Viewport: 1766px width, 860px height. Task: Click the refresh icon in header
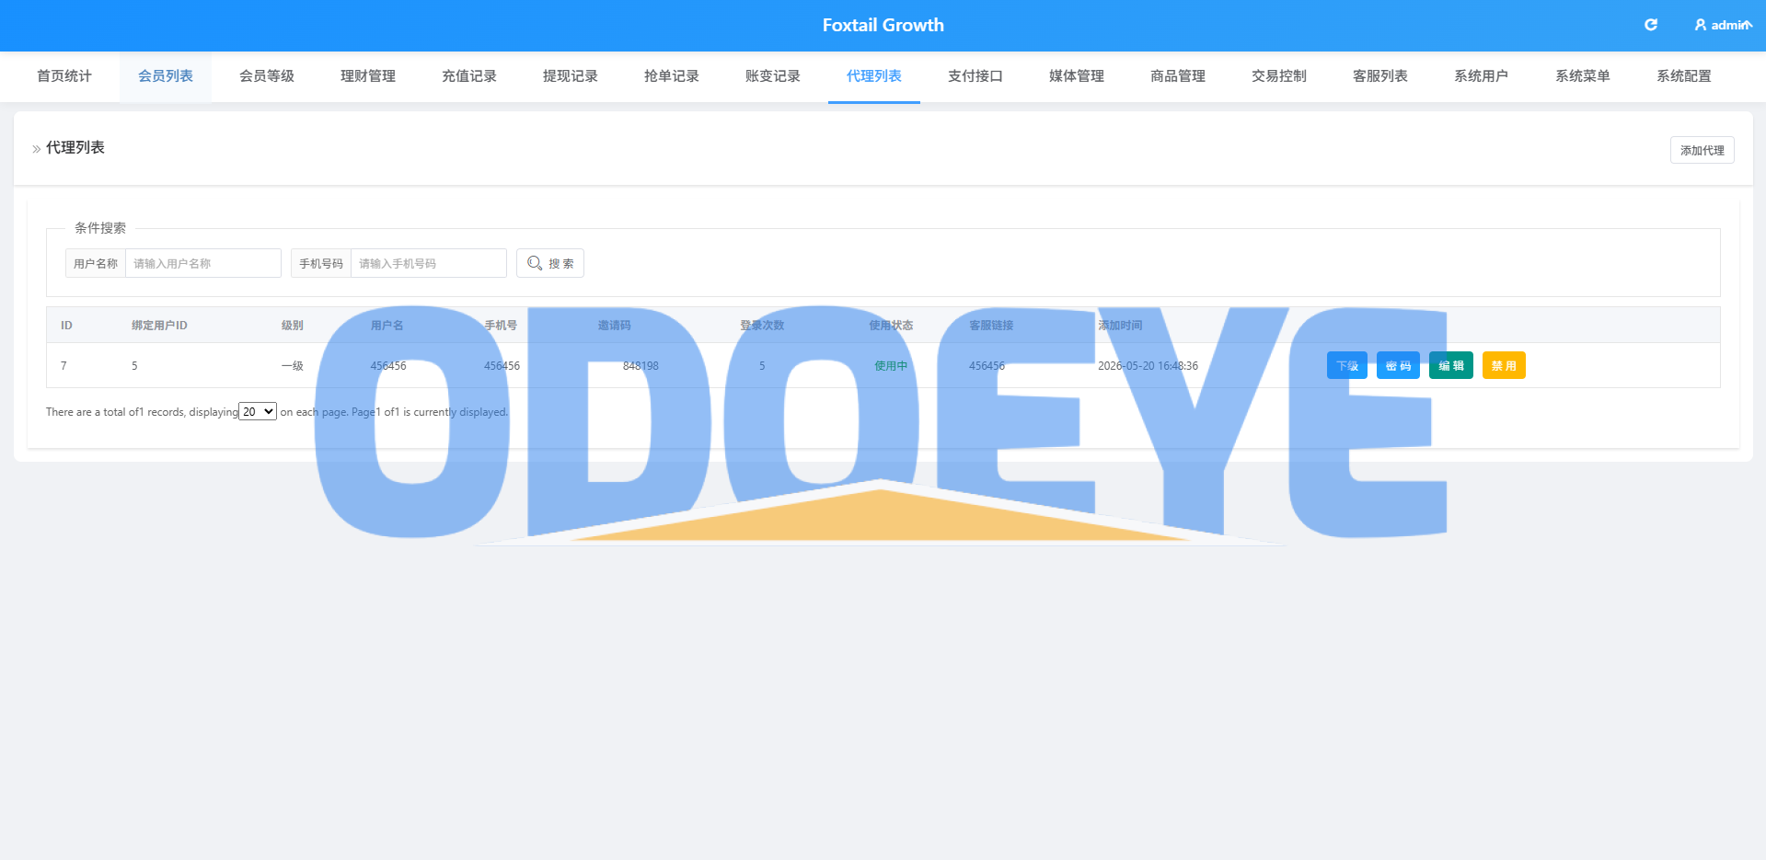pos(1651,25)
